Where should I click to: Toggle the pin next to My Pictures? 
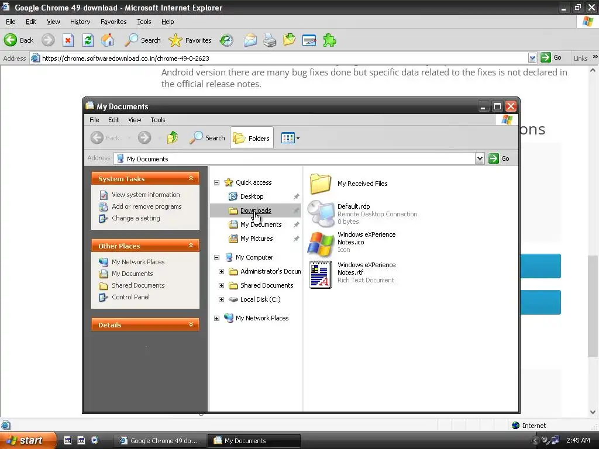pyautogui.click(x=296, y=239)
